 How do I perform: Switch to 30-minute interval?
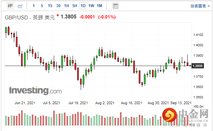pyautogui.click(x=58, y=6)
